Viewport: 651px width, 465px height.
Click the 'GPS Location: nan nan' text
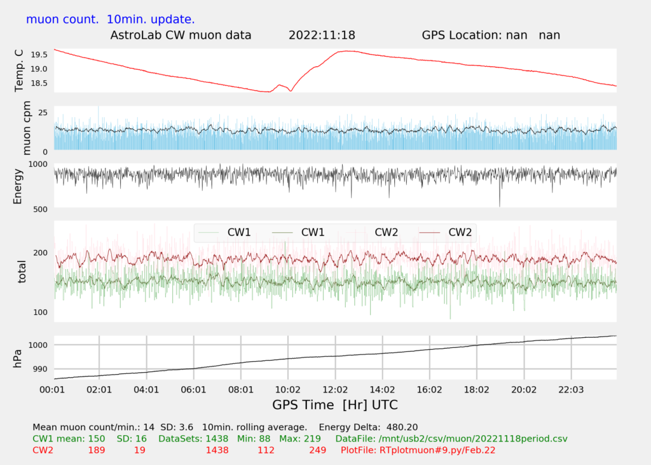click(491, 35)
